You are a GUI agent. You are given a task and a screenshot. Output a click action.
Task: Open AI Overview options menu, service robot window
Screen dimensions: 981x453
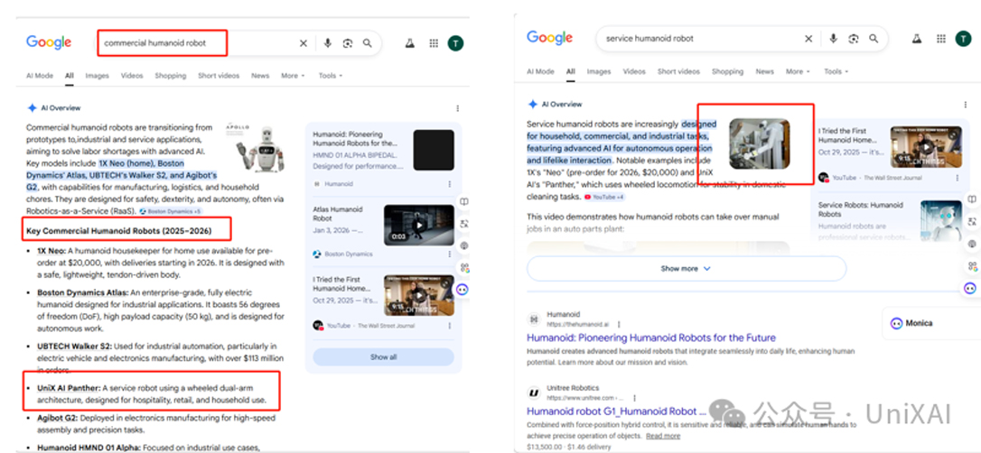click(x=966, y=105)
